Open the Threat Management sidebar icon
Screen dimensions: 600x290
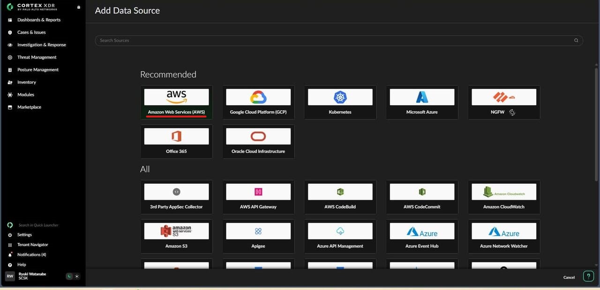[10, 58]
